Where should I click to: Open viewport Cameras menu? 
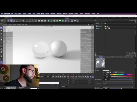tap(10, 25)
